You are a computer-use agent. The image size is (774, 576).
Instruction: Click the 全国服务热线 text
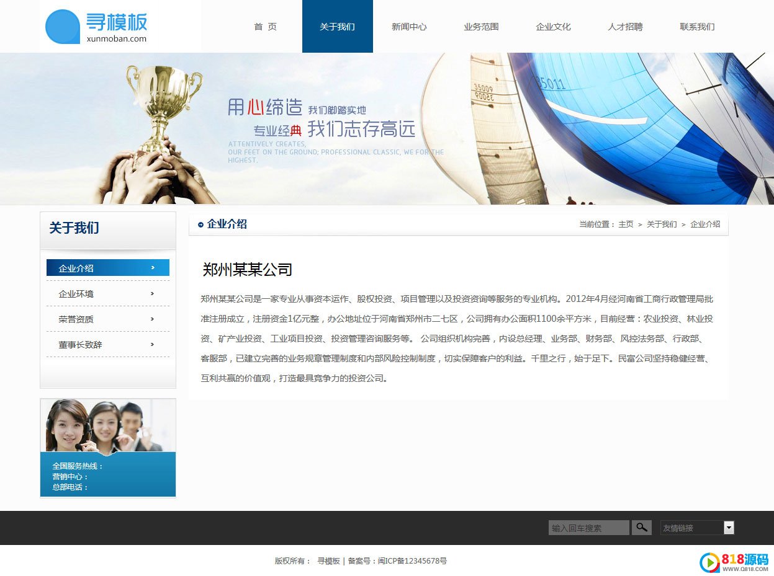78,466
